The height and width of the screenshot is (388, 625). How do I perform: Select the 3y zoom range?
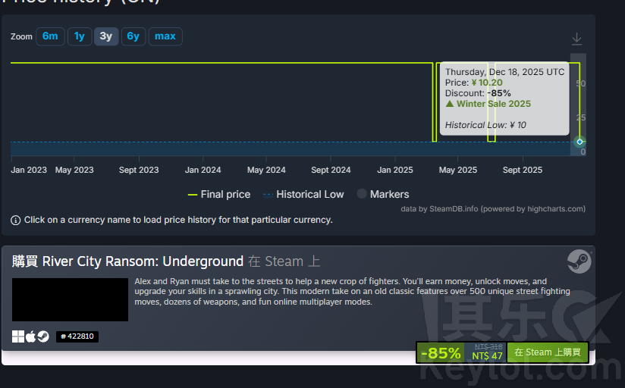(106, 36)
